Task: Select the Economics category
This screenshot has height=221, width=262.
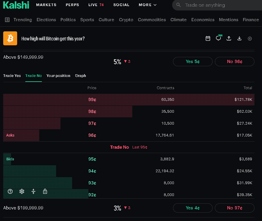Action: (x=203, y=20)
